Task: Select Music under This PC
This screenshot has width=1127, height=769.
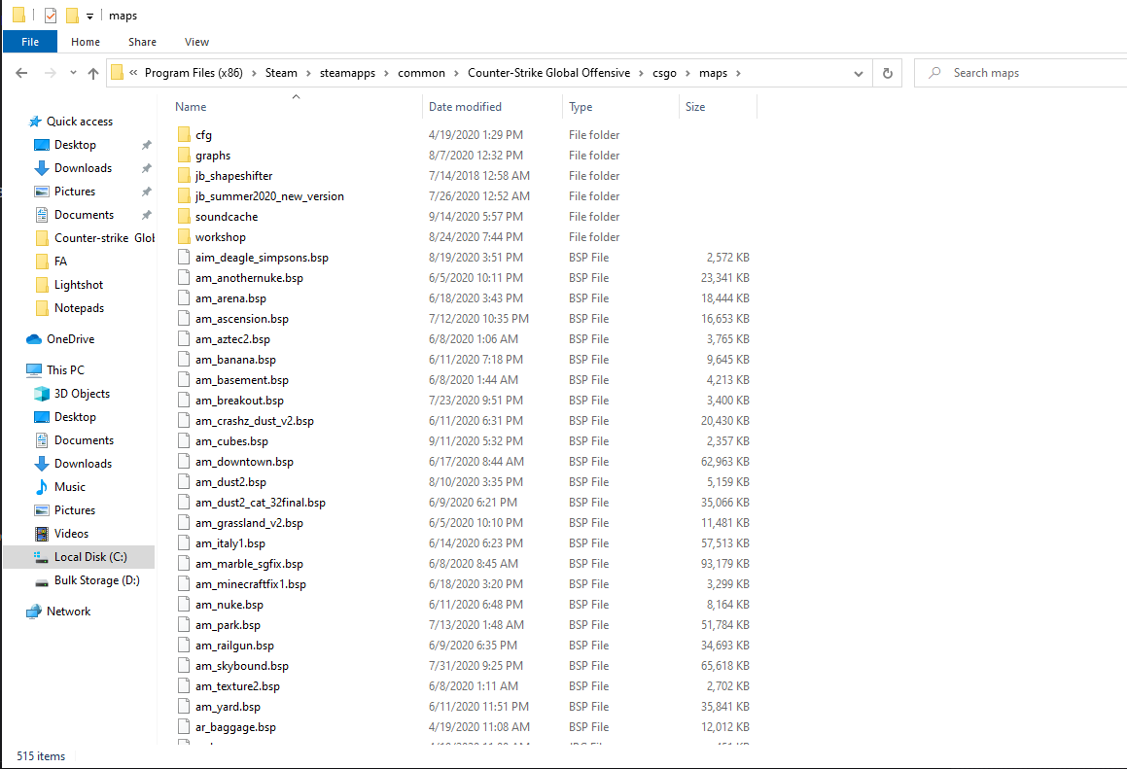Action: tap(70, 487)
